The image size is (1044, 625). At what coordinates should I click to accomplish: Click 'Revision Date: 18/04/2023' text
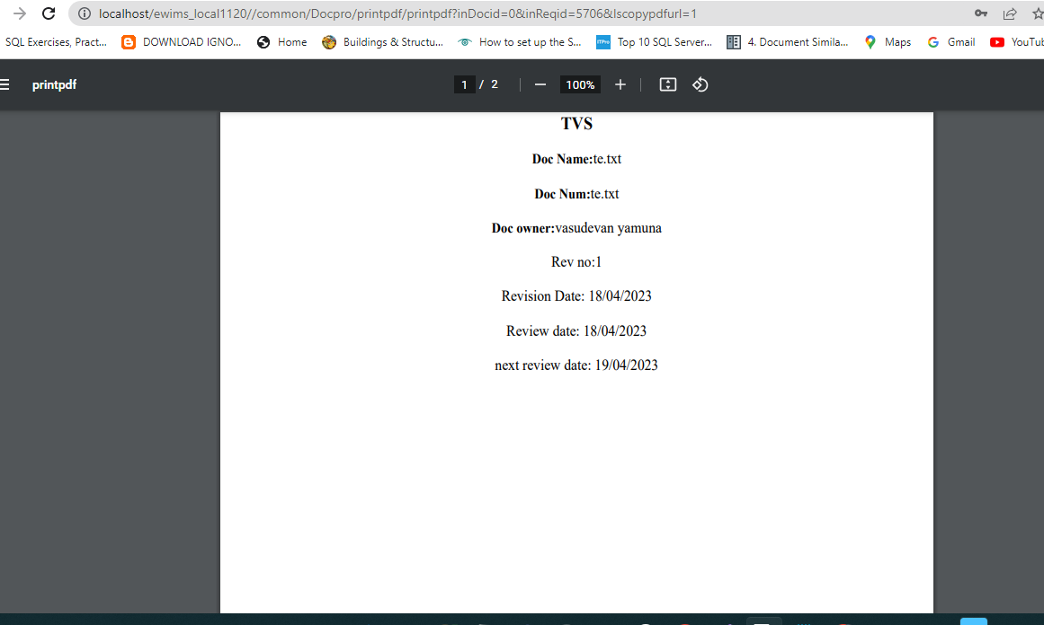[x=576, y=295]
